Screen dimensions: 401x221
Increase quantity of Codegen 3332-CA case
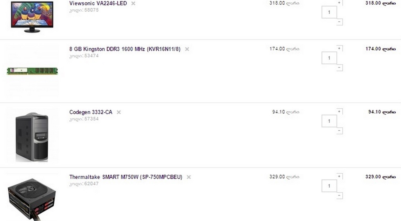coord(339,112)
